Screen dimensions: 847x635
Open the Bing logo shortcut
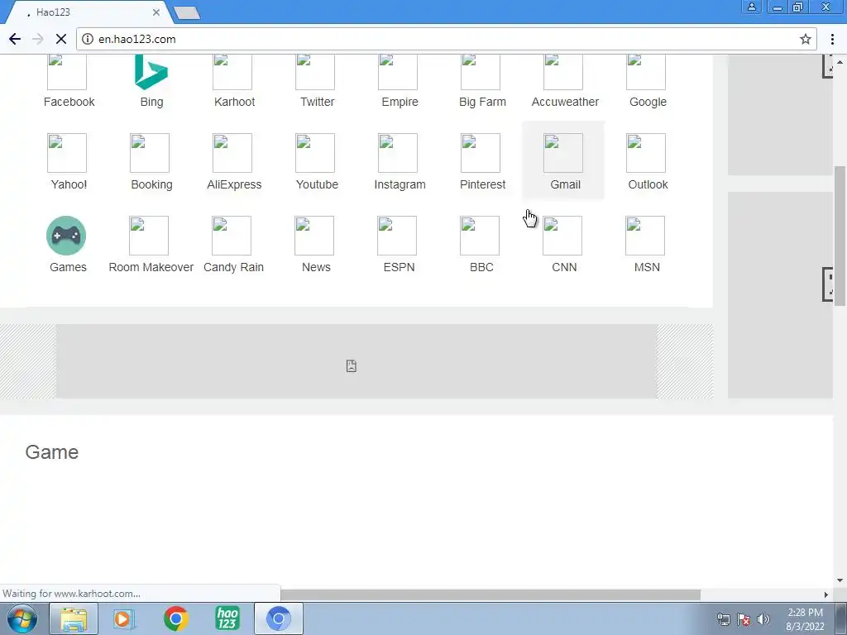coord(151,73)
